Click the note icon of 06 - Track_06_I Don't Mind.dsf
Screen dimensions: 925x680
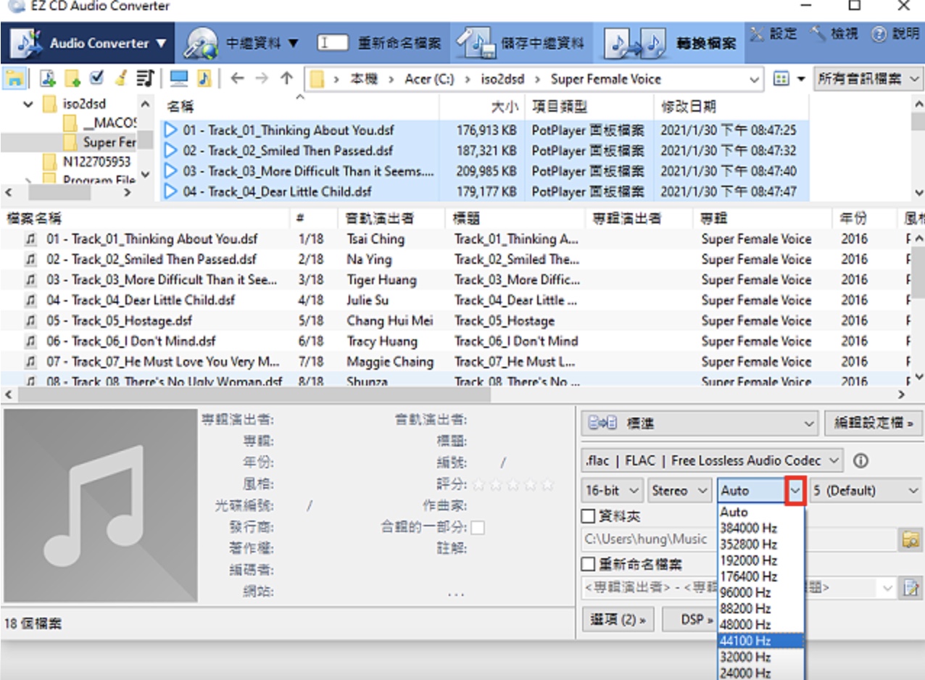(31, 341)
